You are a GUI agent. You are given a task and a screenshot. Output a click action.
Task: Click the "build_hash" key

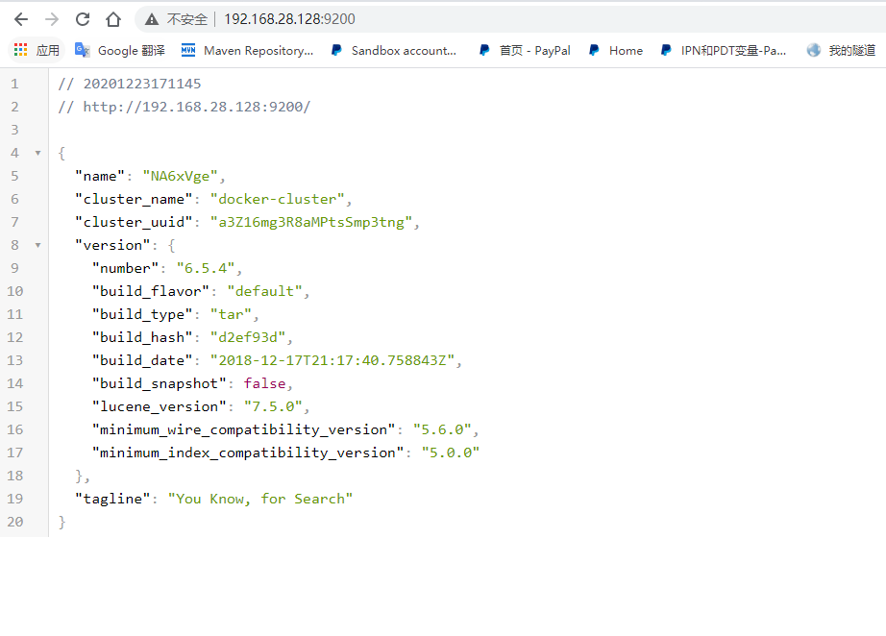[x=142, y=338]
